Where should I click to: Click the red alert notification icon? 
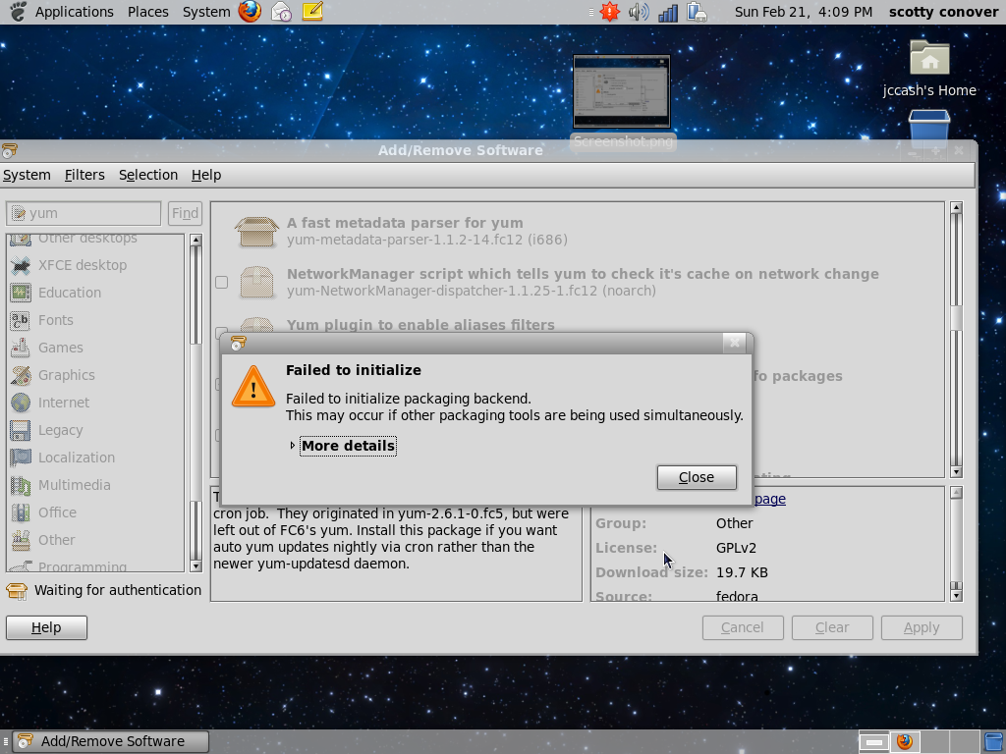[x=609, y=12]
